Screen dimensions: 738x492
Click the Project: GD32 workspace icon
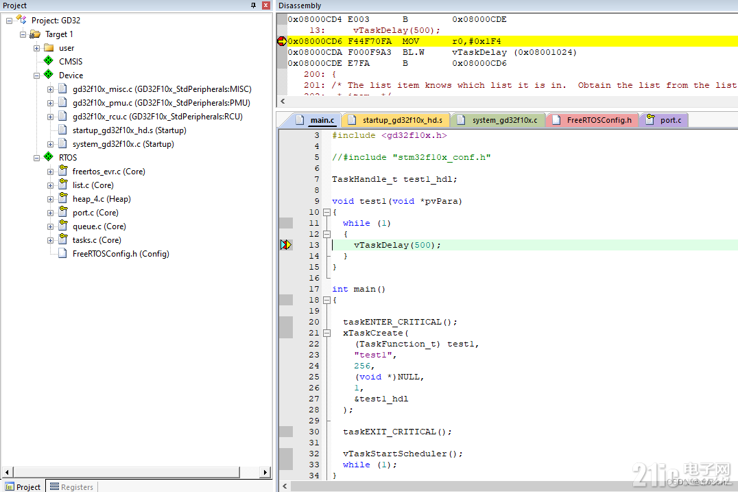click(22, 19)
